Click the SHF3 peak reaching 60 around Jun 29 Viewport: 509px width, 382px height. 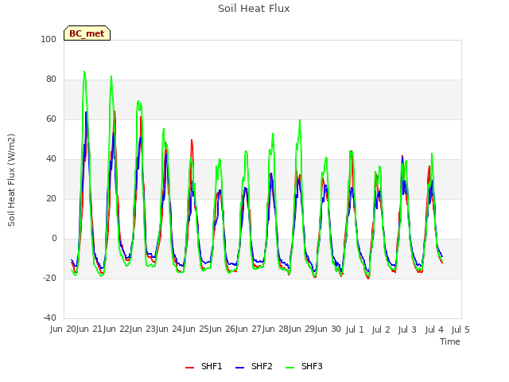[x=300, y=120]
